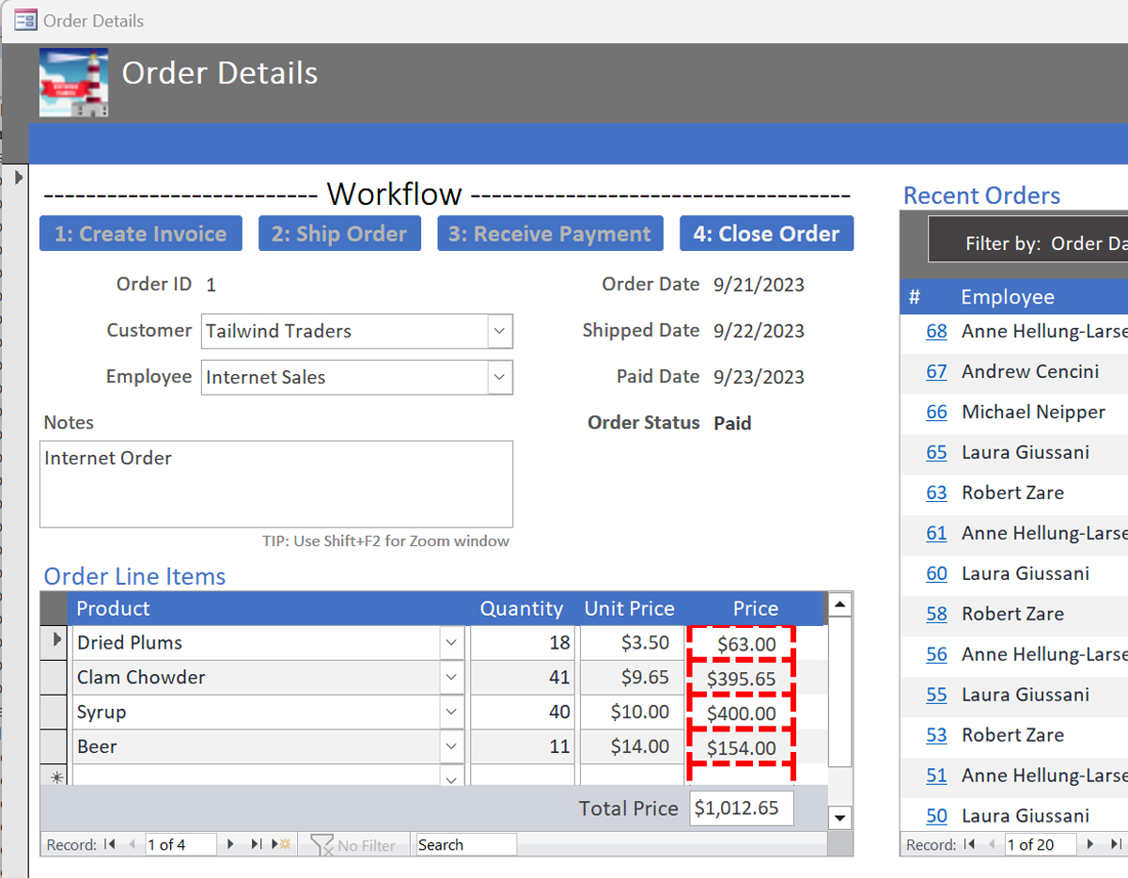Expand the Syrup product dropdown

452,713
